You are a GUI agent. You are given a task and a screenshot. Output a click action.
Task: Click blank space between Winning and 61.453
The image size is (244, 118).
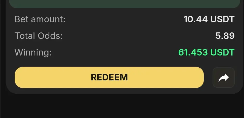[x=115, y=52]
